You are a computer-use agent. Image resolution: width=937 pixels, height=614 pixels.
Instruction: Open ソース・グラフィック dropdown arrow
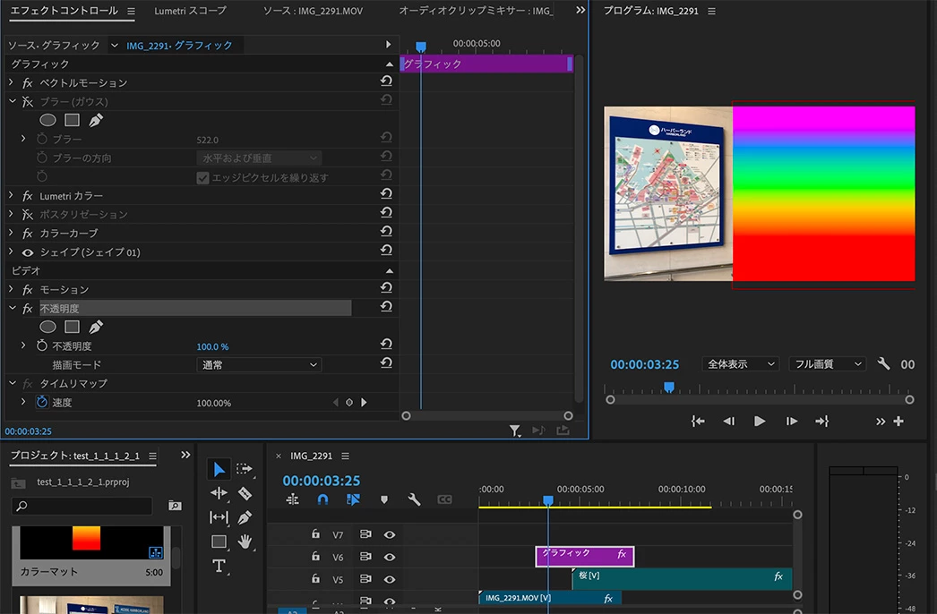114,45
